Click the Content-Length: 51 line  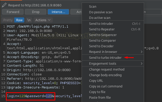25,65
